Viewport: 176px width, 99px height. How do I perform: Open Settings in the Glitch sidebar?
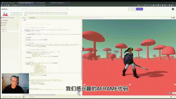5,20
